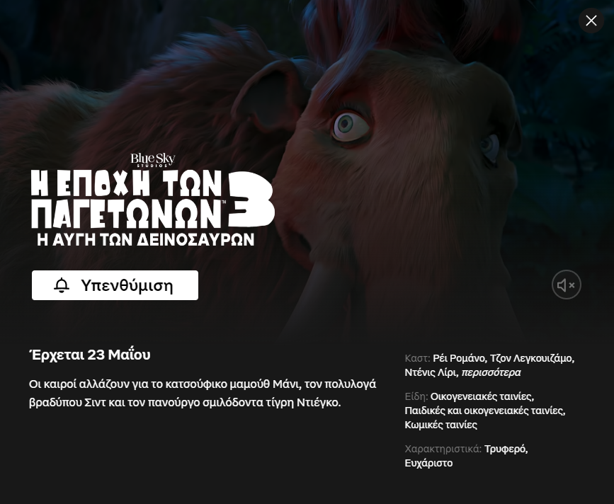The height and width of the screenshot is (504, 614).
Task: Browse the Οικογενειακές ταινίες genre
Action: [481, 397]
